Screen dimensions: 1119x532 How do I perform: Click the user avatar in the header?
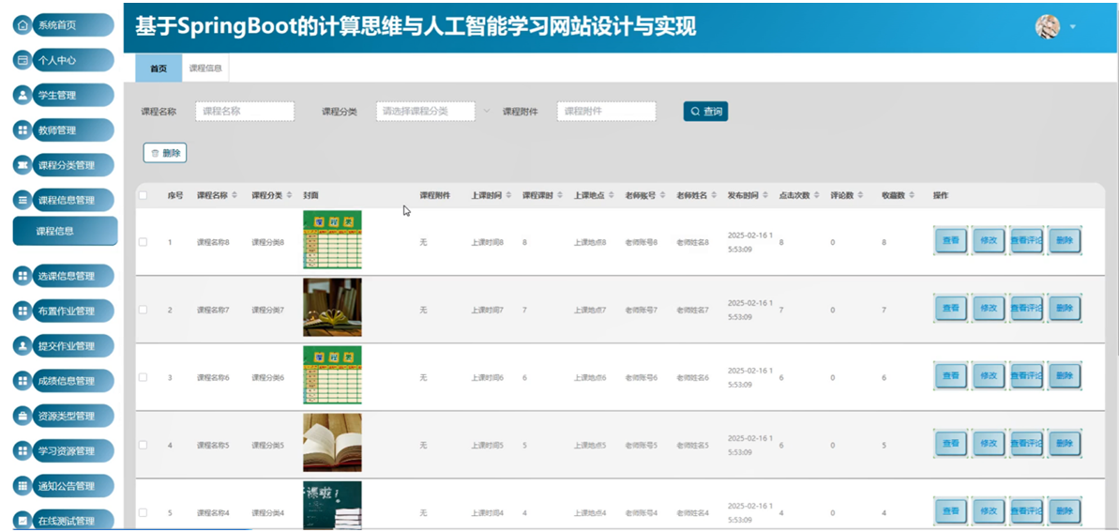click(x=1048, y=26)
